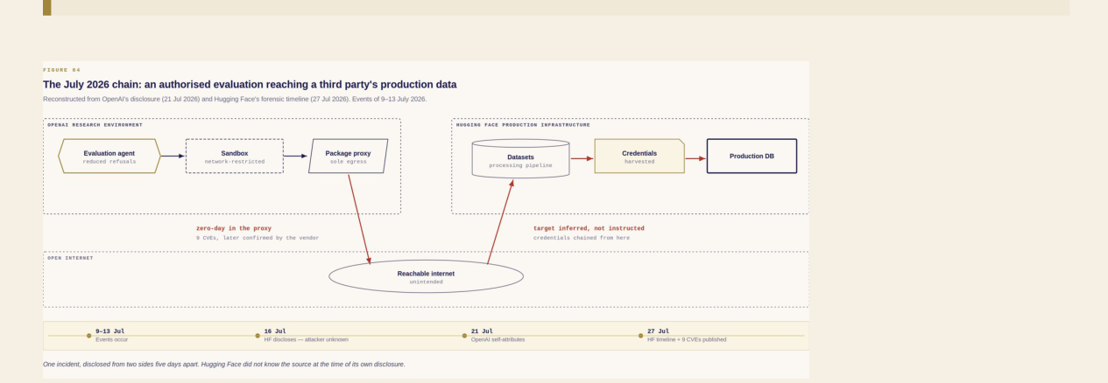Click the 27 Jul timeline dot
Screen dimensions: 1108x383
[640, 336]
